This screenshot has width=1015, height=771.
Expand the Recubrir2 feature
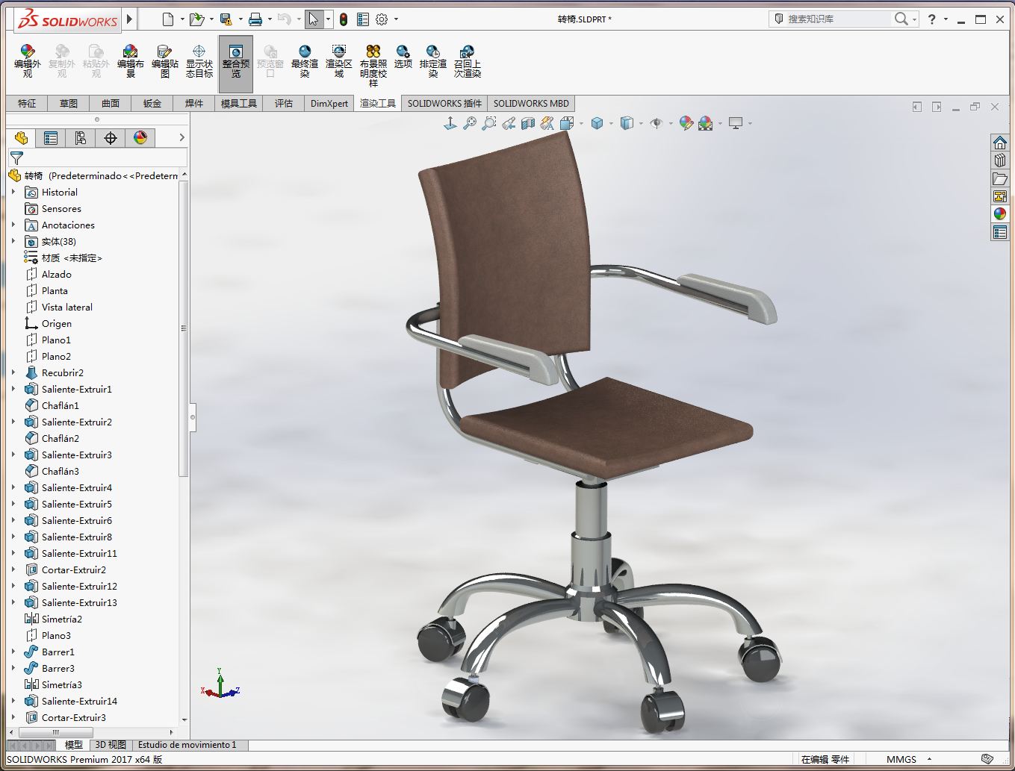click(13, 373)
